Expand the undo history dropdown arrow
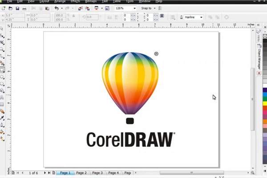267x178 pixels. tap(62, 8)
